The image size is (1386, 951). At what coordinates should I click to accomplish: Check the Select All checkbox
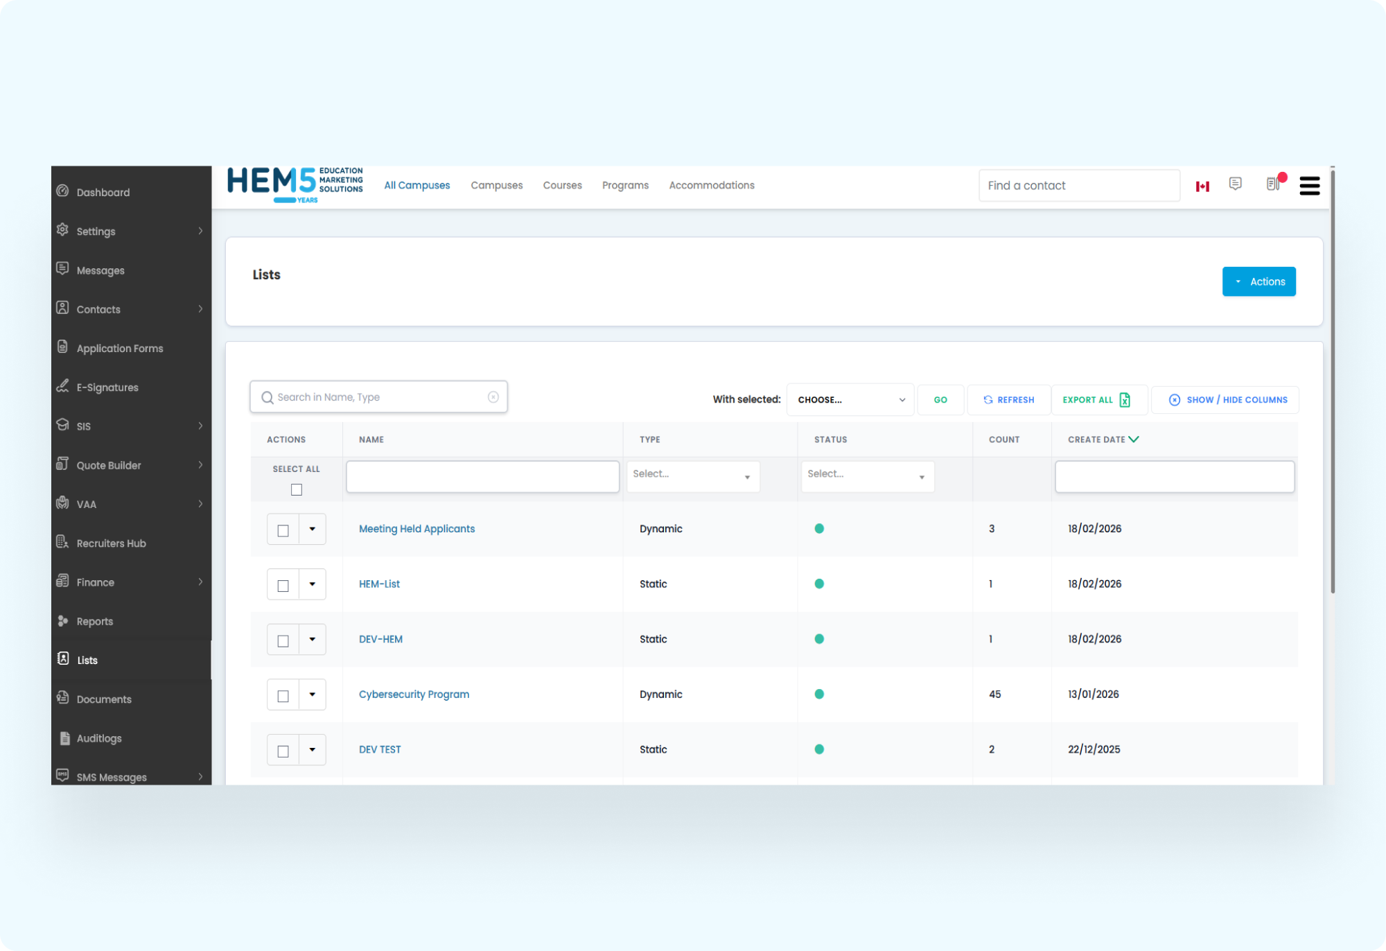point(297,490)
